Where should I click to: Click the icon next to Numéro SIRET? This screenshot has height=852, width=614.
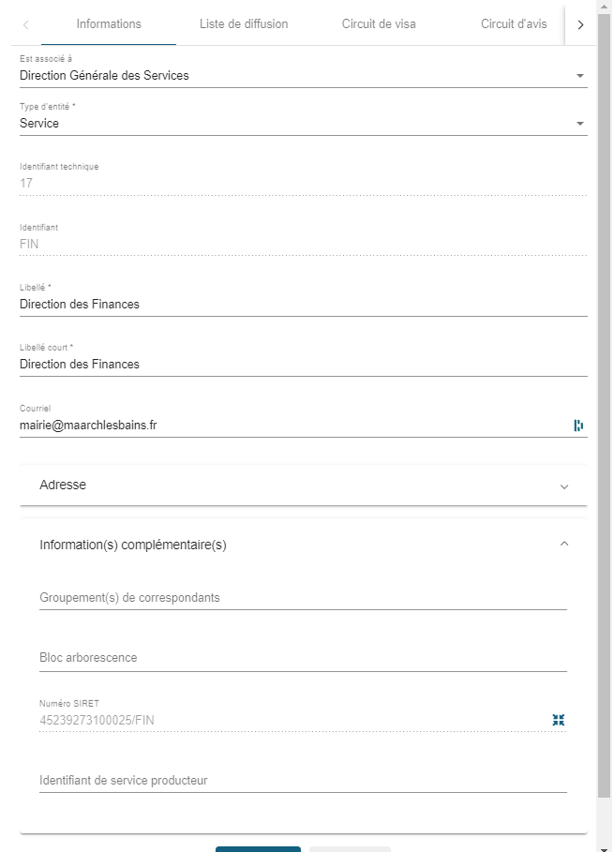pos(559,720)
